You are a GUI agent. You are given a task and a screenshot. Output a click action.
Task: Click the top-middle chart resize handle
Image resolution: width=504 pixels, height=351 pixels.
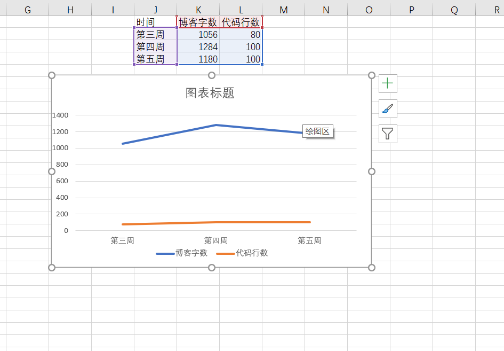[212, 75]
